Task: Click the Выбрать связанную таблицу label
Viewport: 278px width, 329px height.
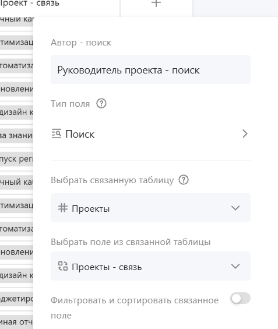Action: point(112,180)
